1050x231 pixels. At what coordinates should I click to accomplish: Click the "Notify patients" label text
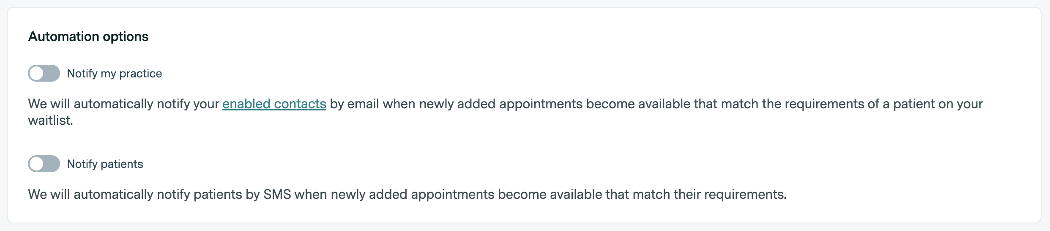[105, 164]
